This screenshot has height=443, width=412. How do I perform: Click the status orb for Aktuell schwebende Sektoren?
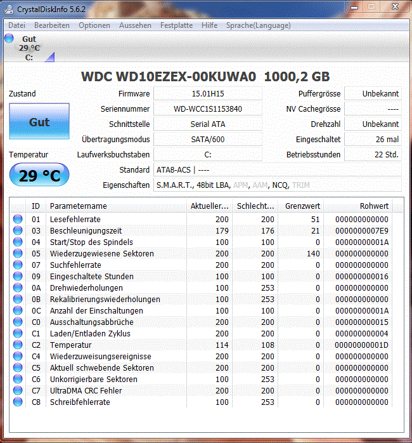click(x=18, y=367)
